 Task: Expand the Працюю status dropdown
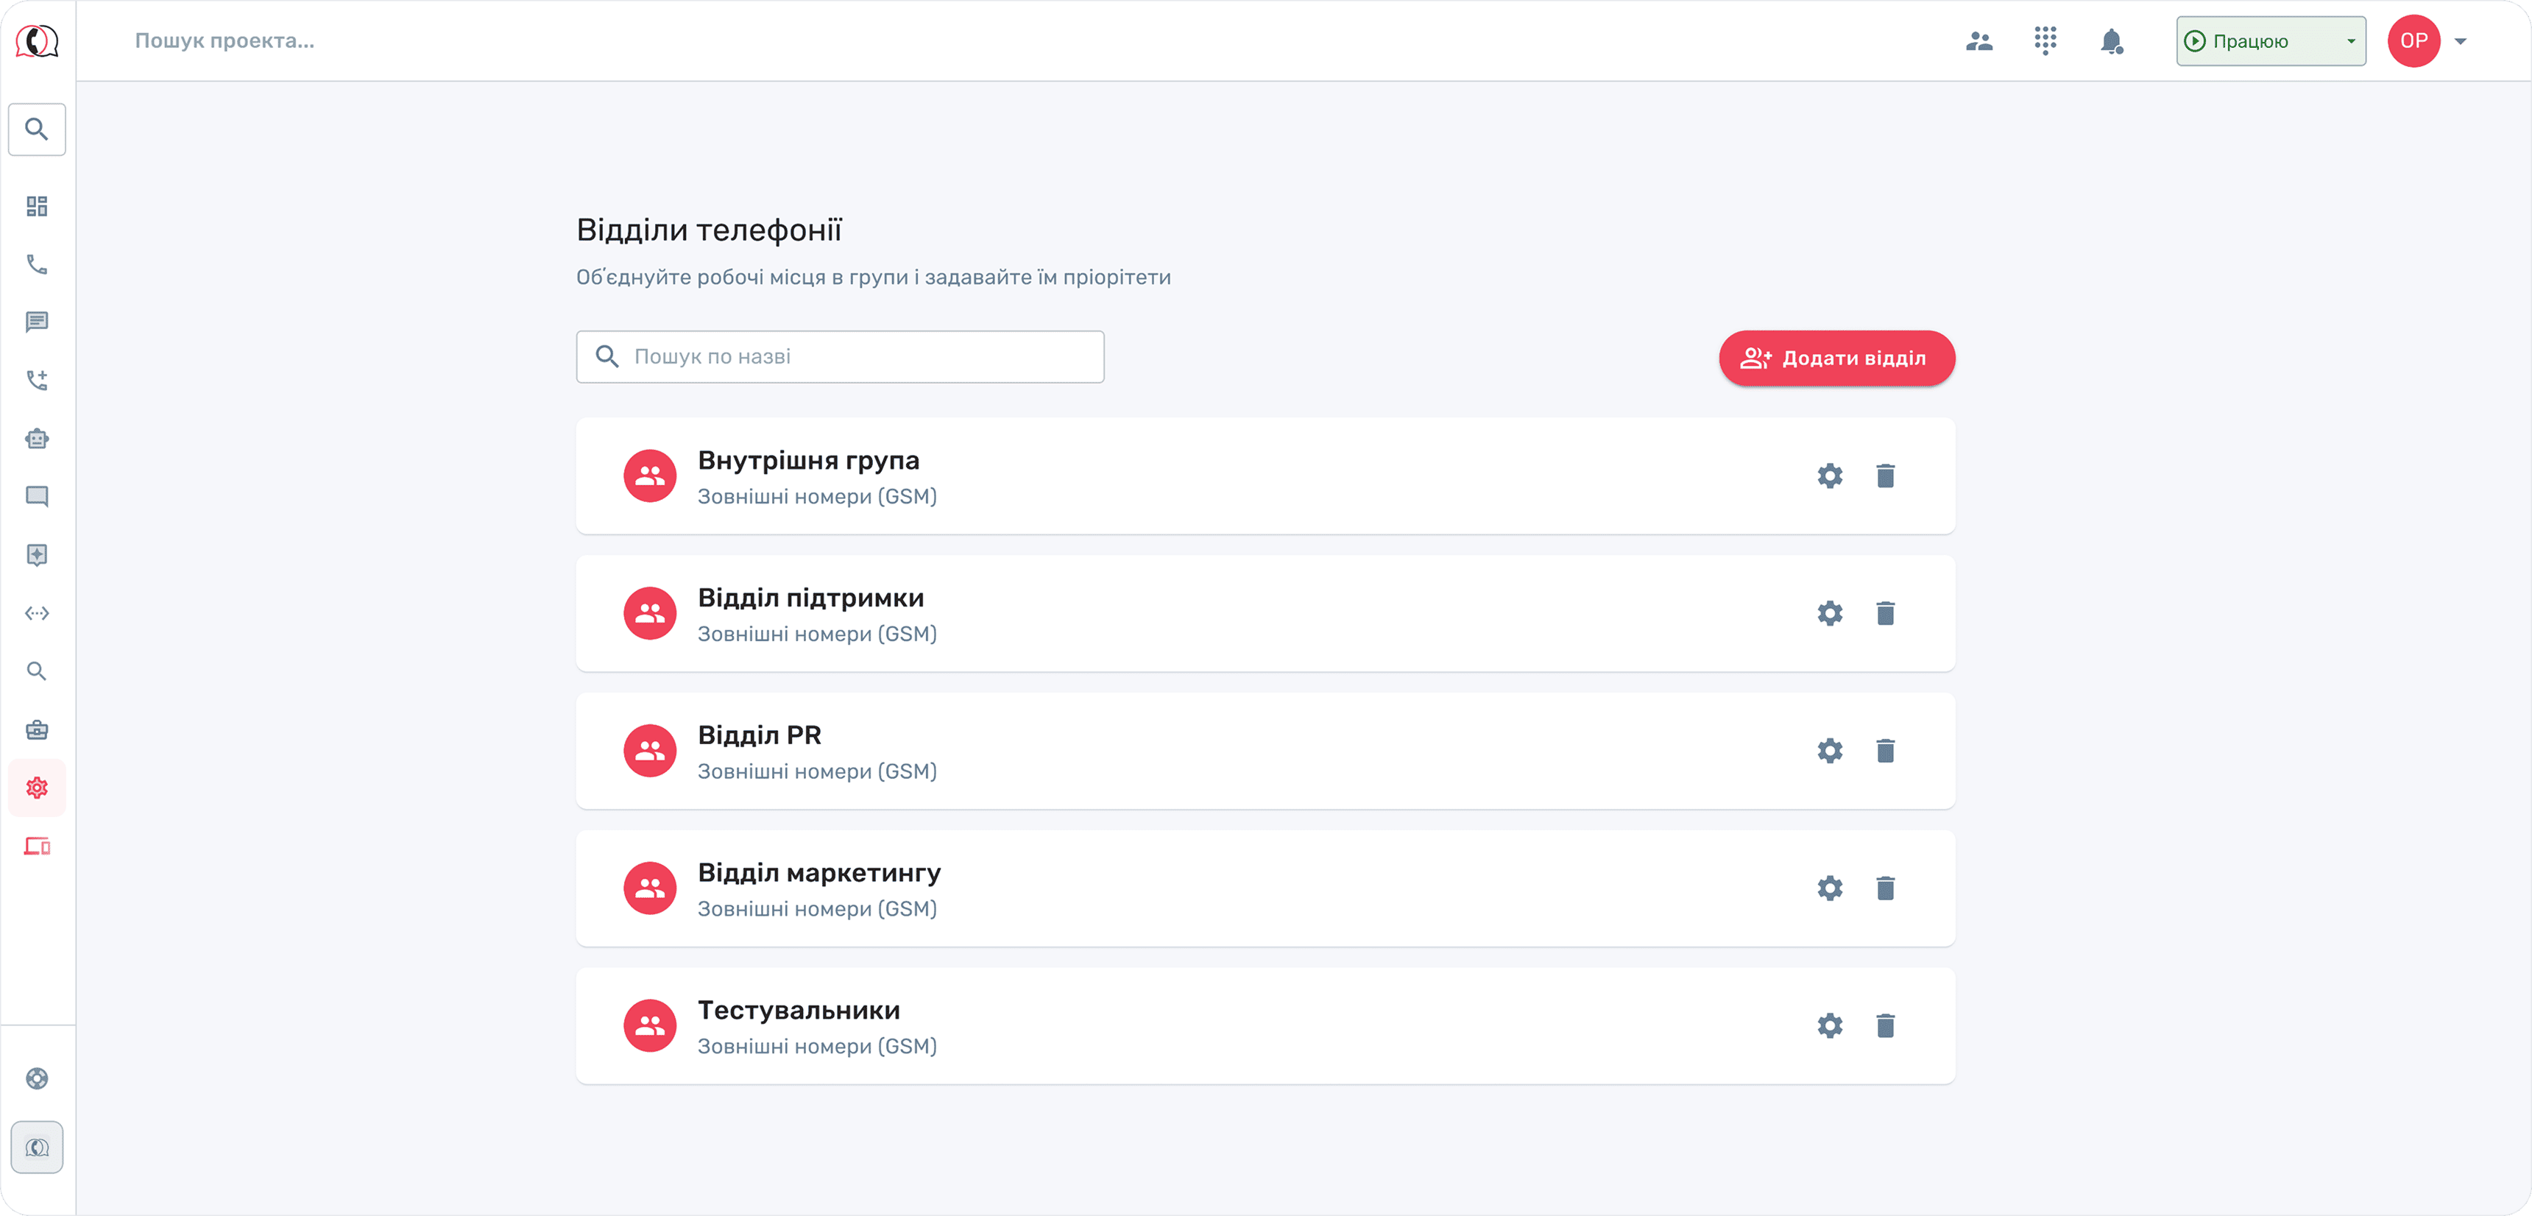tap(2271, 41)
